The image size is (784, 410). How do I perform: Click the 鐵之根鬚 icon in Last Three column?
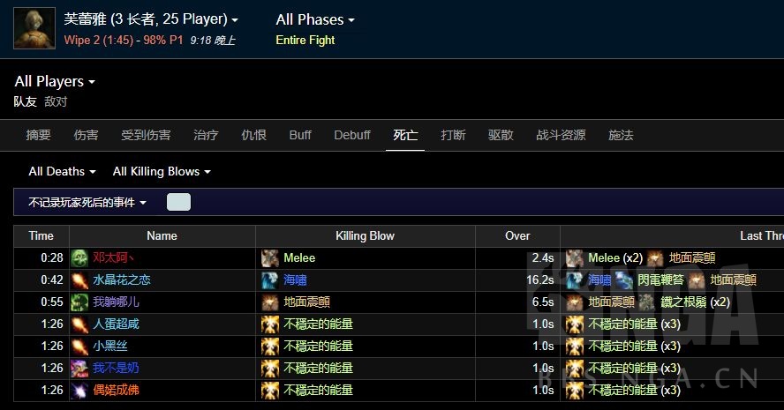[647, 302]
